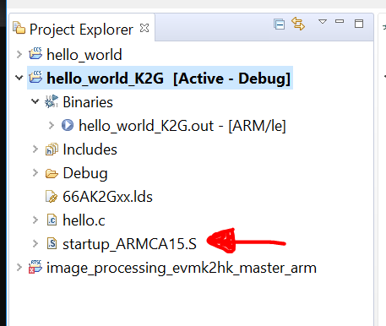The width and height of the screenshot is (386, 326).
Task: Select hello_world project name
Action: 84,55
